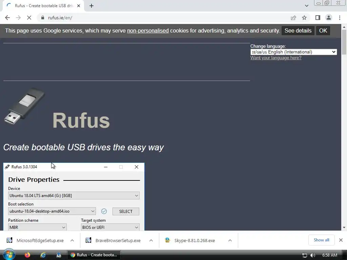
Task: Open the tab search chevron
Action: click(x=306, y=6)
